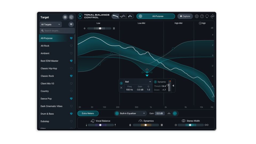This screenshot has height=144, width=256.
Task: Click the concentric rings icon in All-Purpose selector
Action: (x=141, y=16)
